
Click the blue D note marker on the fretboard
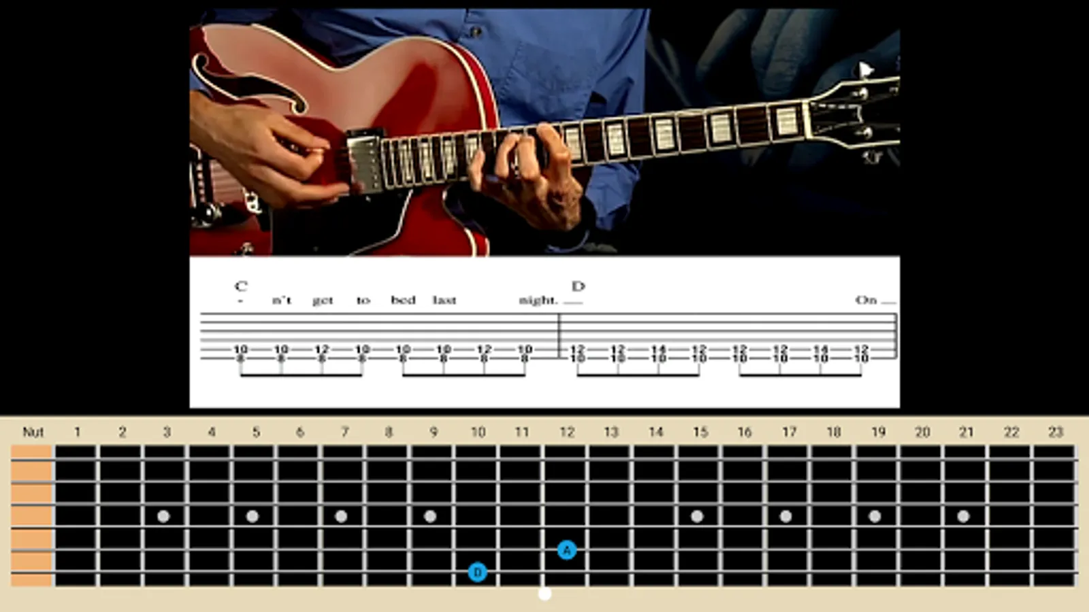click(478, 573)
